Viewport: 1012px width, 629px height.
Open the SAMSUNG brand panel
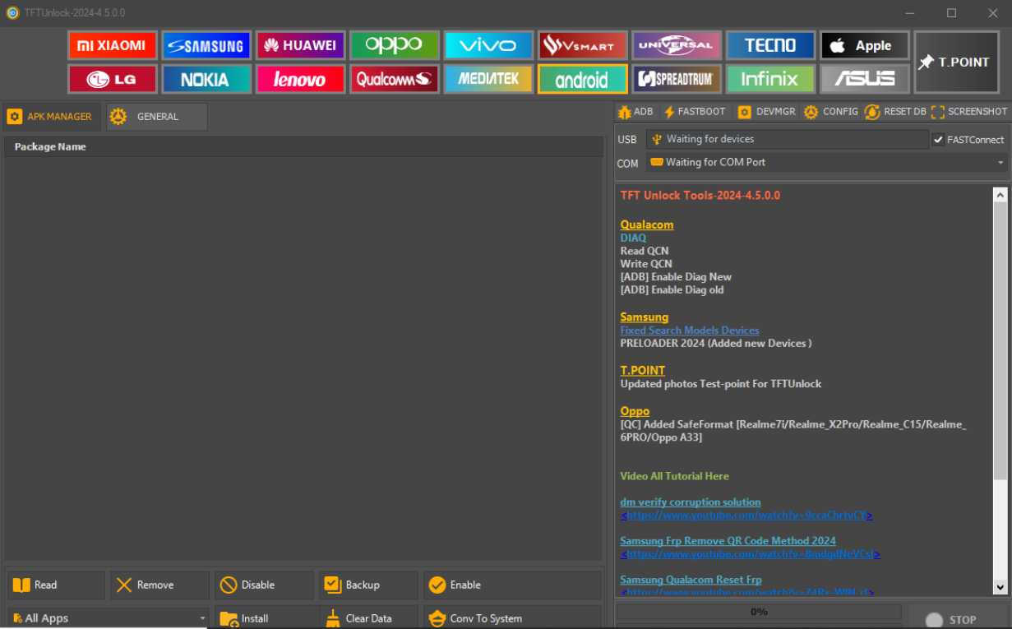point(206,45)
